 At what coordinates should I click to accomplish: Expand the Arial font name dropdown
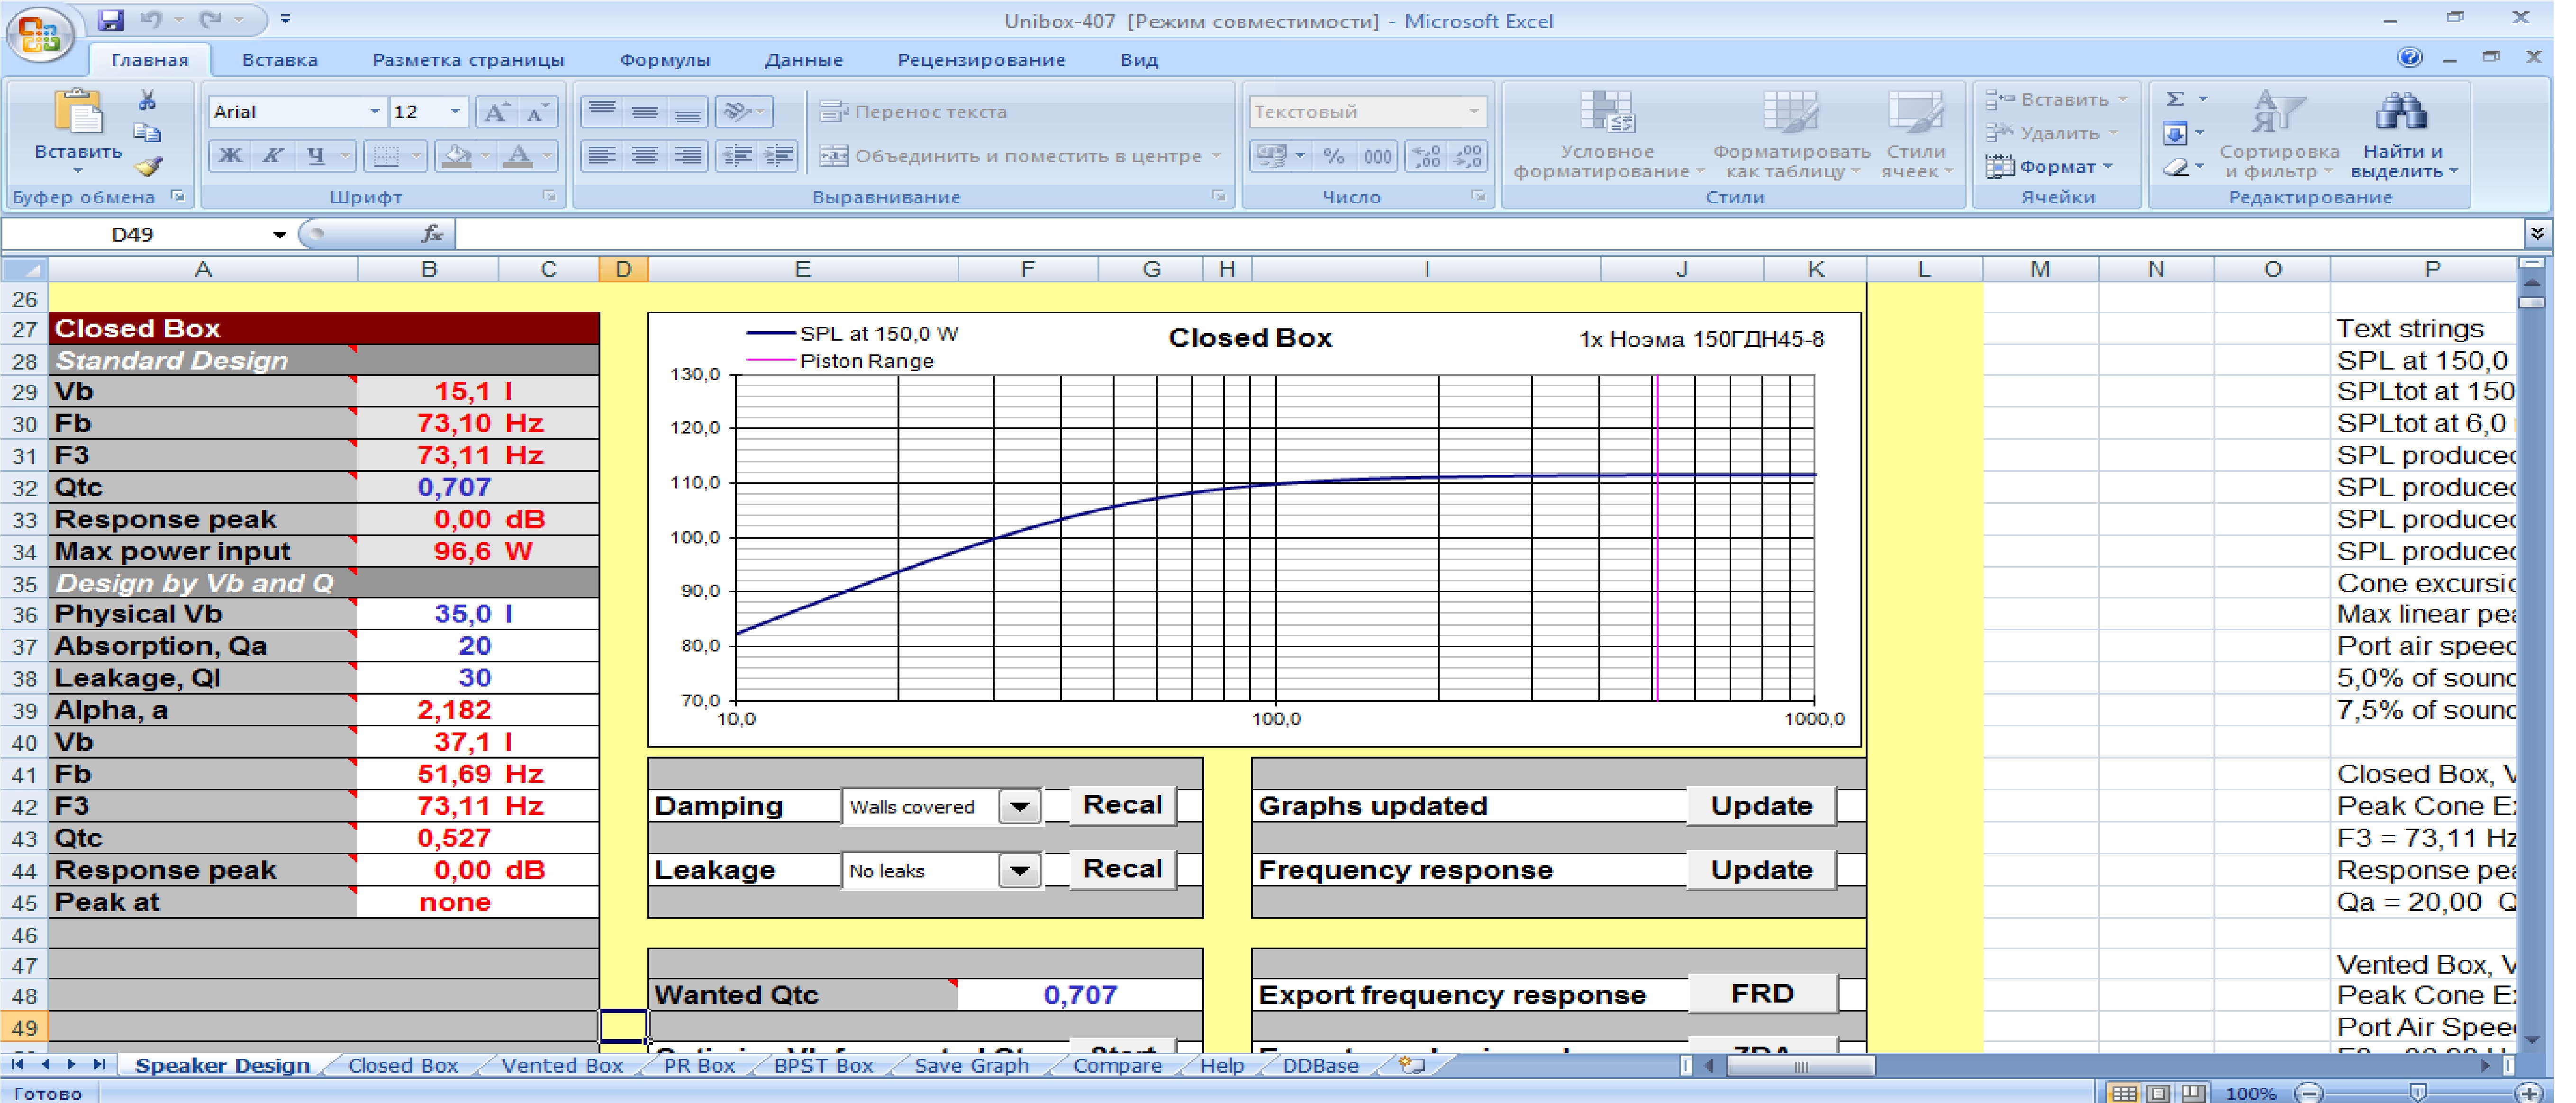pos(375,112)
